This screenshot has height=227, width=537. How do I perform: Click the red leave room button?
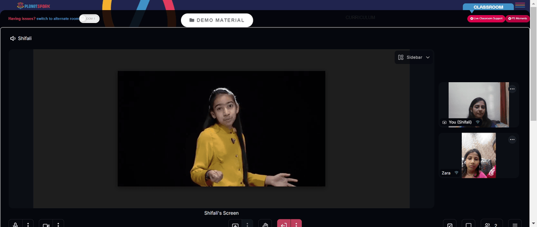coord(284,224)
